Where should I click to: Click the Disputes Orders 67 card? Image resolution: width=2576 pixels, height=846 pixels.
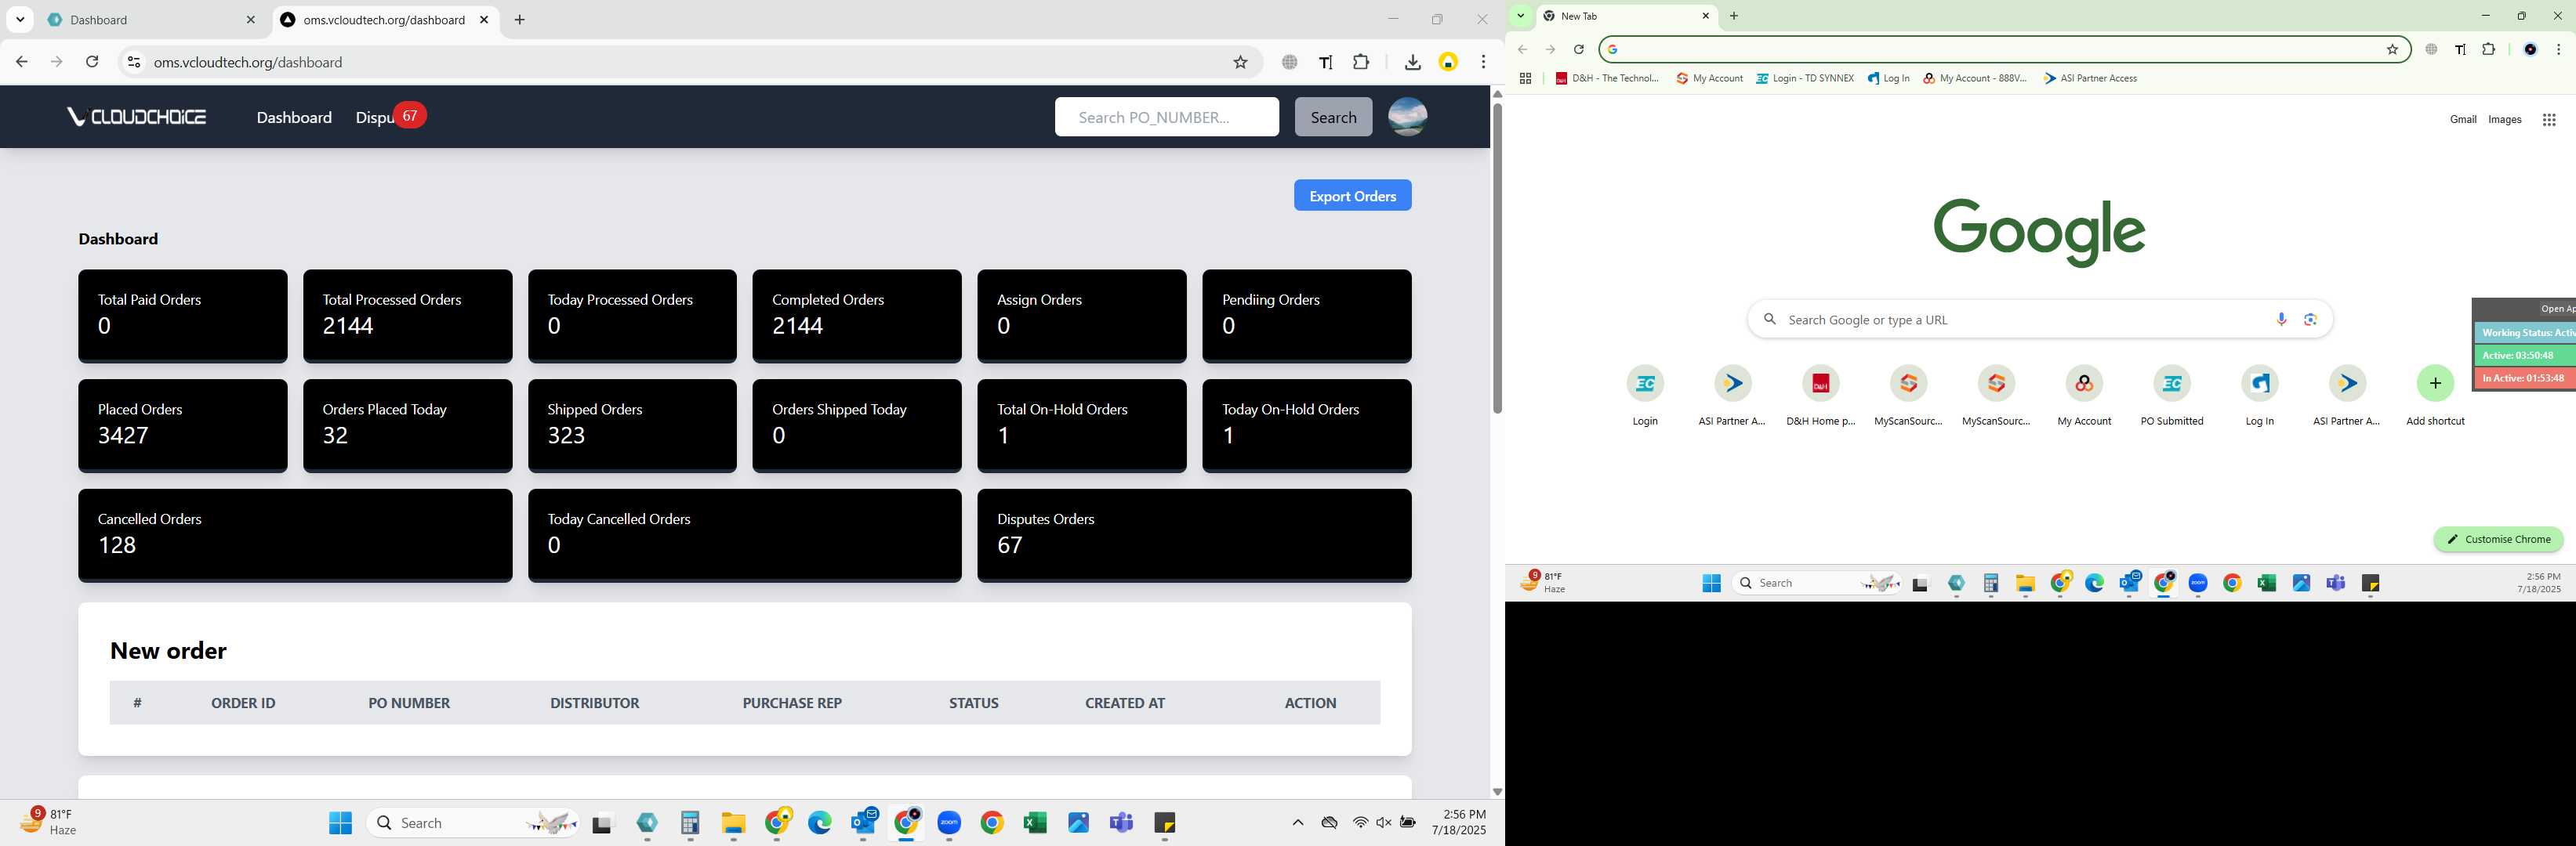[1194, 534]
